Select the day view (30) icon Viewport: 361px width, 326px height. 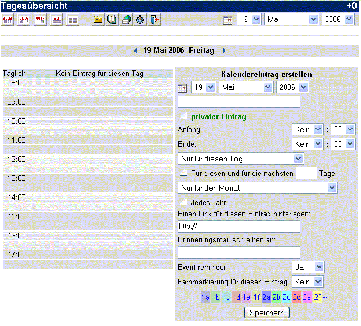(56, 20)
